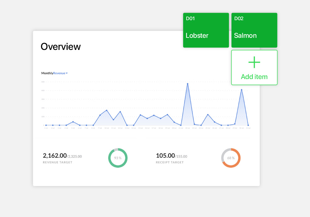Click the 2,162.00 revenue figure
The height and width of the screenshot is (217, 310).
click(55, 156)
